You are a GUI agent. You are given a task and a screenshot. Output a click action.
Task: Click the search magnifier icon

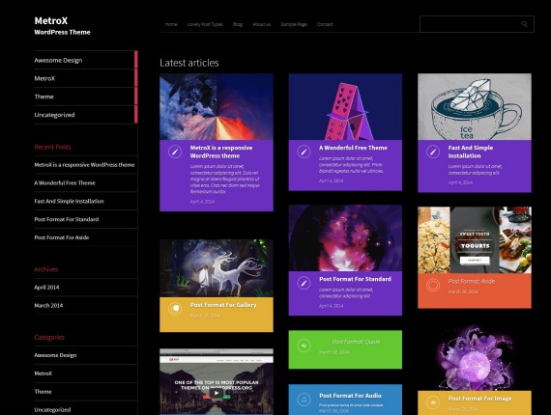pyautogui.click(x=524, y=24)
